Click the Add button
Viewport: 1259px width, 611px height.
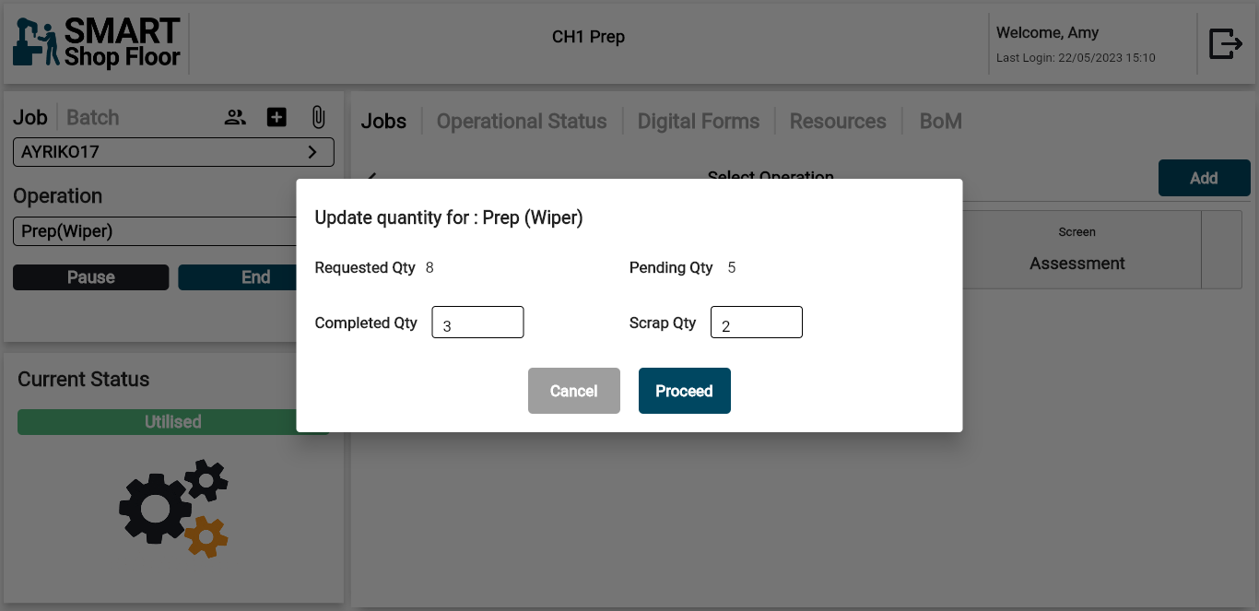pyautogui.click(x=1204, y=178)
